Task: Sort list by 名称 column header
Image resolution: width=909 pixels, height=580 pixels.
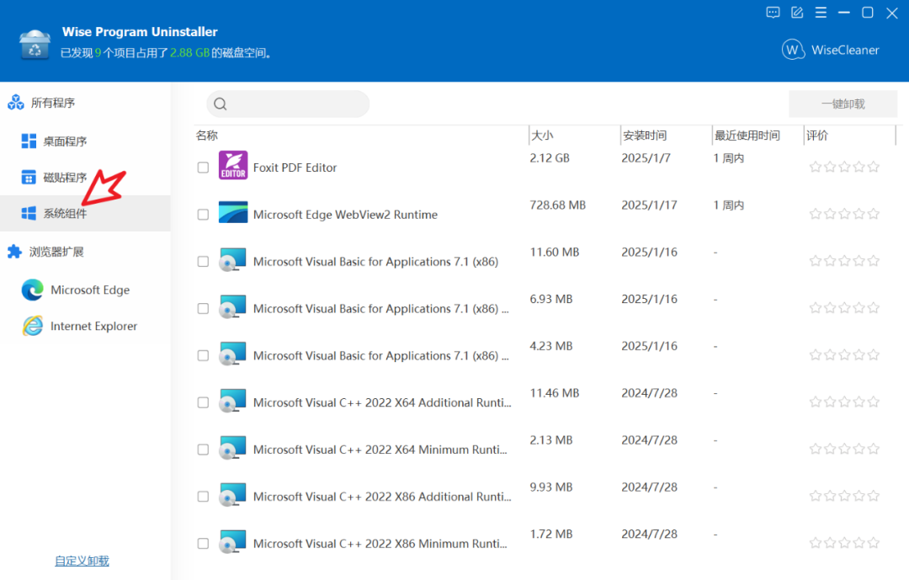Action: [x=207, y=136]
